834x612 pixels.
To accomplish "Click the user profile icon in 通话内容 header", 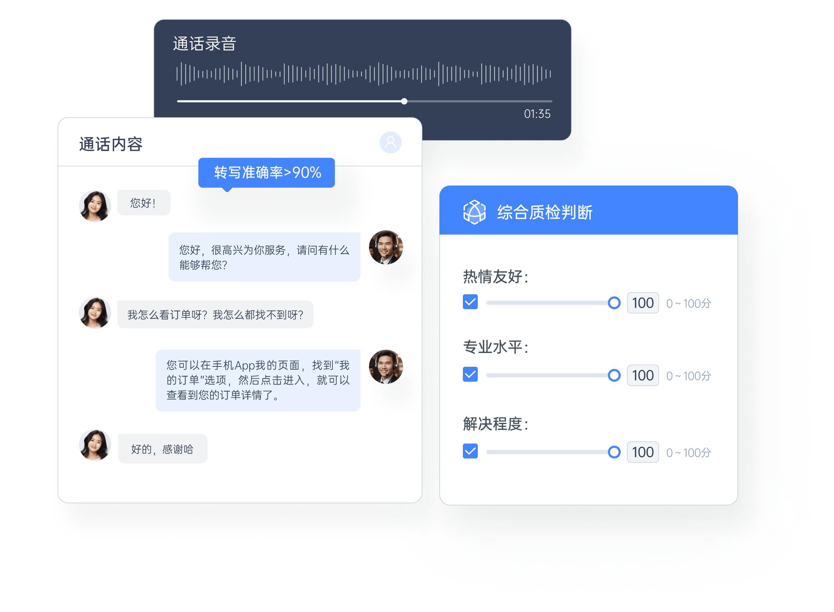I will point(390,142).
